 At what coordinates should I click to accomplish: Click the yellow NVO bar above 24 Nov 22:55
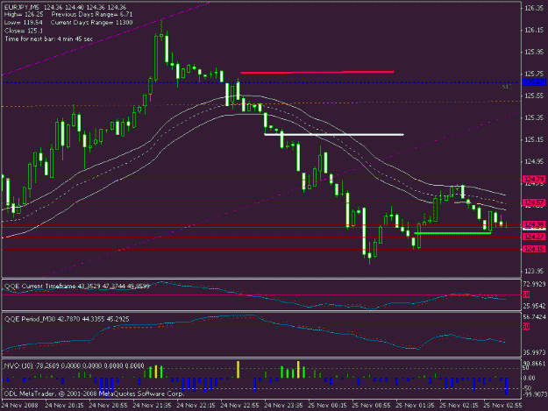click(x=238, y=370)
